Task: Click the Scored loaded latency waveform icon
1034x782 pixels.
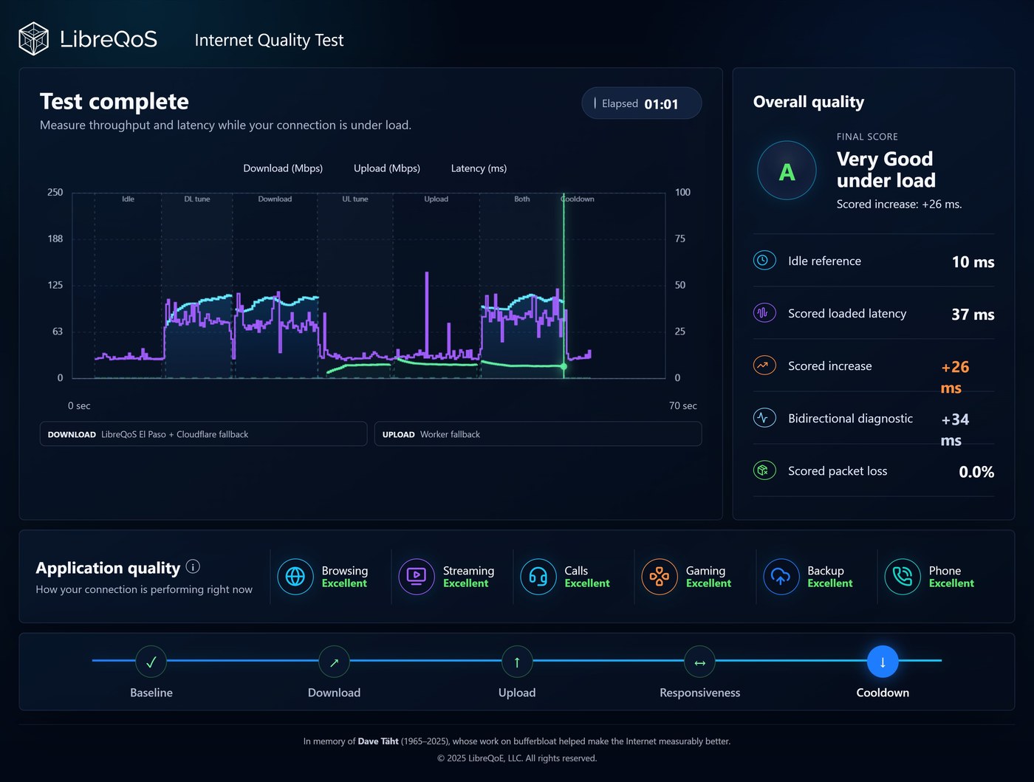Action: (764, 313)
